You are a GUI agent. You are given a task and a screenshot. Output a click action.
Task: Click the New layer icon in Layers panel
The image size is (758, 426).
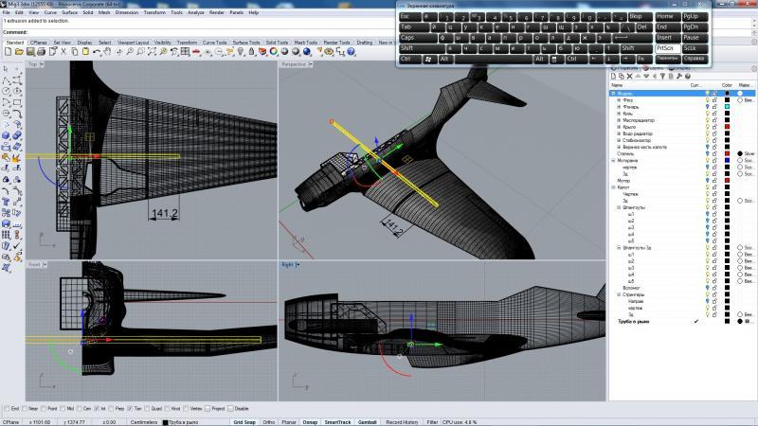(612, 77)
